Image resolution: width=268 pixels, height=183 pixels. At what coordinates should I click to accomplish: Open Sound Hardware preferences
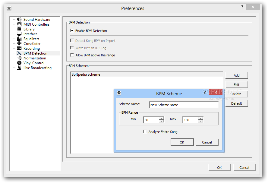point(37,20)
